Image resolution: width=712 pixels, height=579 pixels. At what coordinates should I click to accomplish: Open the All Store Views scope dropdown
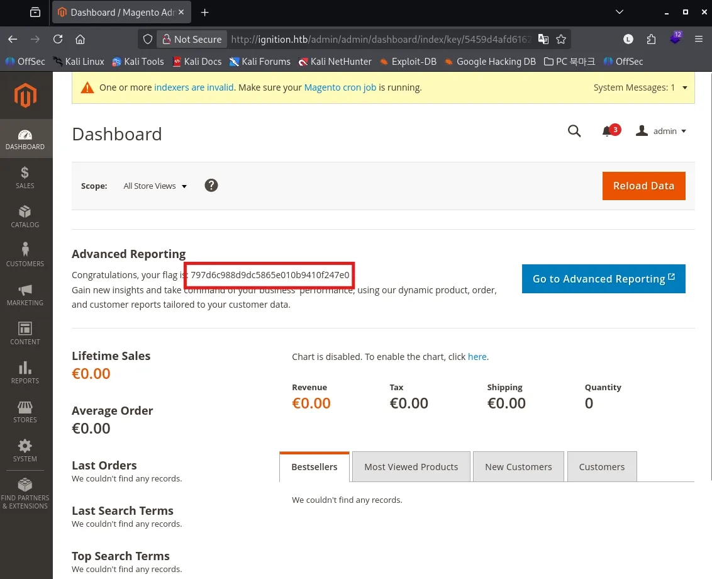155,186
